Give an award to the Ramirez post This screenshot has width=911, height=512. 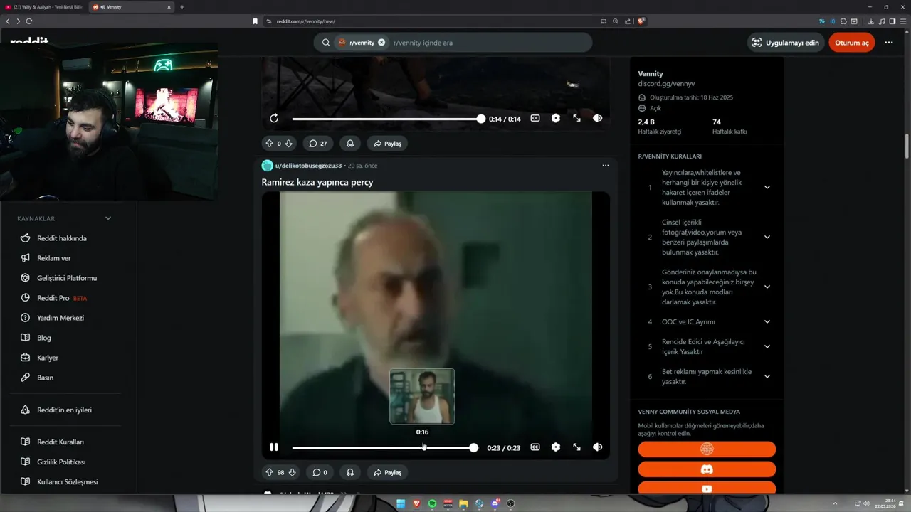350,472
